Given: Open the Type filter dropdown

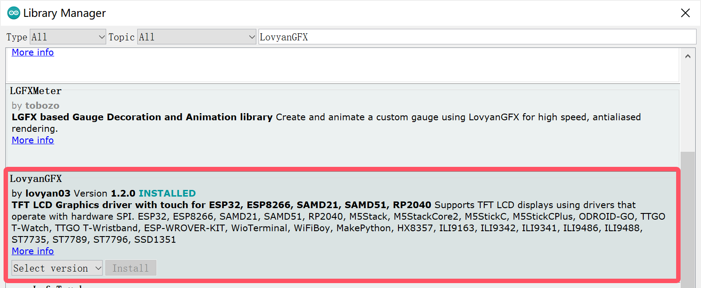Looking at the screenshot, I should coord(68,37).
